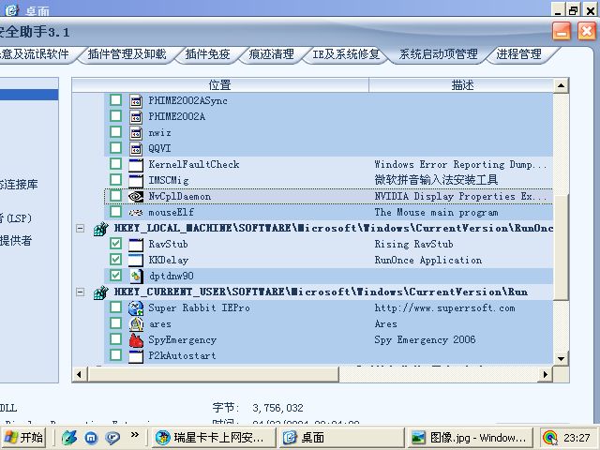Screen dimensions: 600x450
Task: Uncheck the dptdnw90 checkbox
Action: [x=115, y=276]
